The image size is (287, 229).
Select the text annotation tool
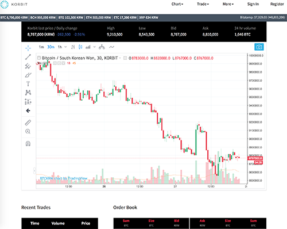point(28,83)
